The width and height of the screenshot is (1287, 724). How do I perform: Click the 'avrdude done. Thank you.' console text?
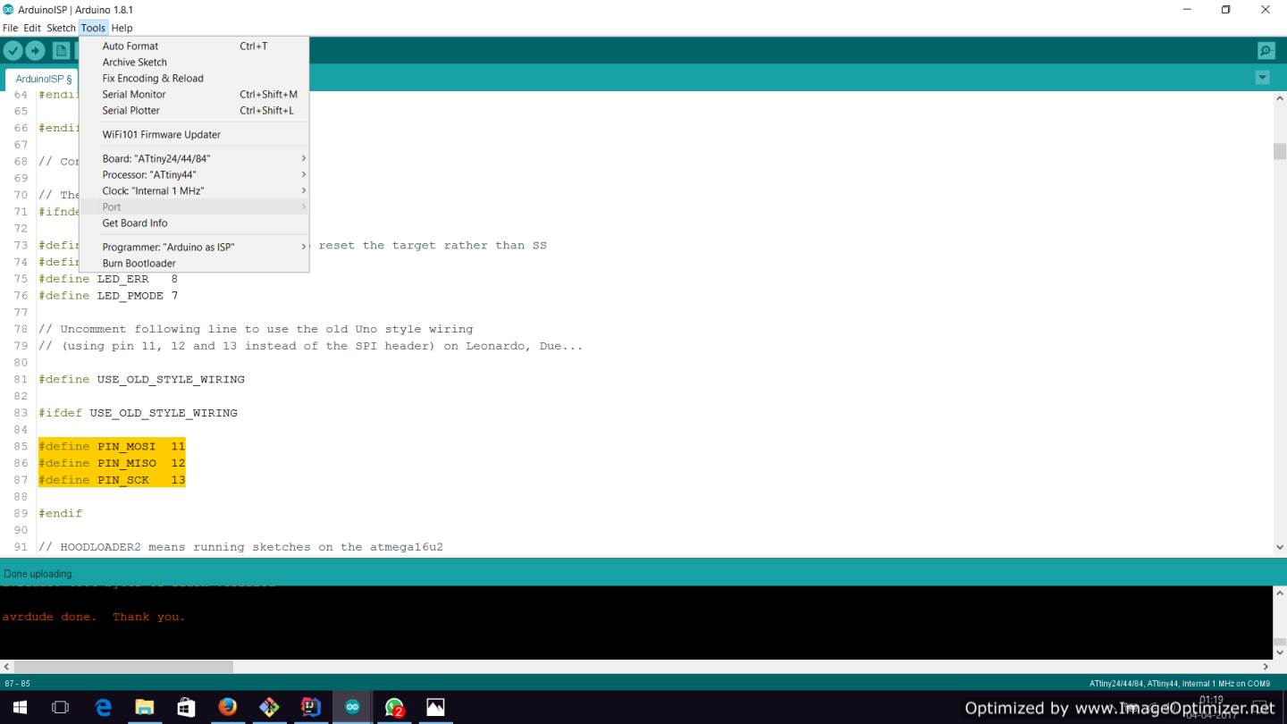click(94, 617)
